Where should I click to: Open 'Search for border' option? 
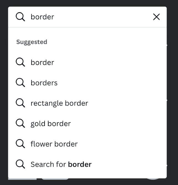click(x=61, y=164)
